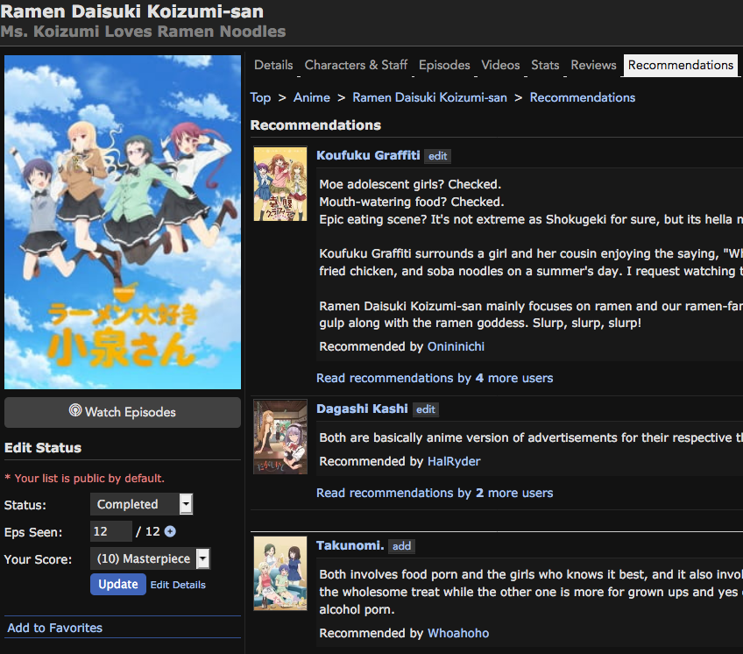743x654 pixels.
Task: Open user profile Onininichi
Action: click(456, 346)
